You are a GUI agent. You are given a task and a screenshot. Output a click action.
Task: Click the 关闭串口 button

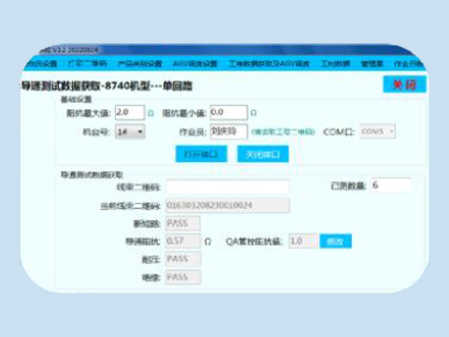[x=263, y=154]
